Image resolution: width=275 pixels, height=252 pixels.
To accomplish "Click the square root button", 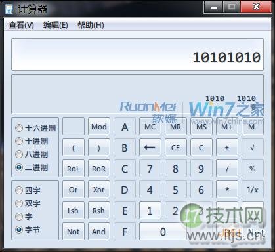I will pyautogui.click(x=253, y=148).
